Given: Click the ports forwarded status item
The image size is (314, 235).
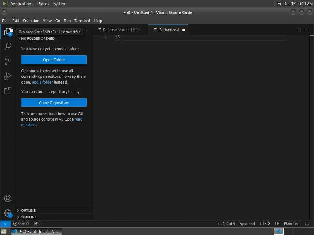Looking at the screenshot, I should 37,224.
